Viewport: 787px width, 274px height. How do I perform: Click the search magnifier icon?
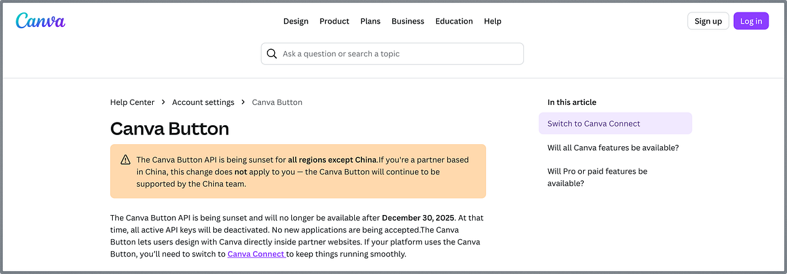[272, 54]
